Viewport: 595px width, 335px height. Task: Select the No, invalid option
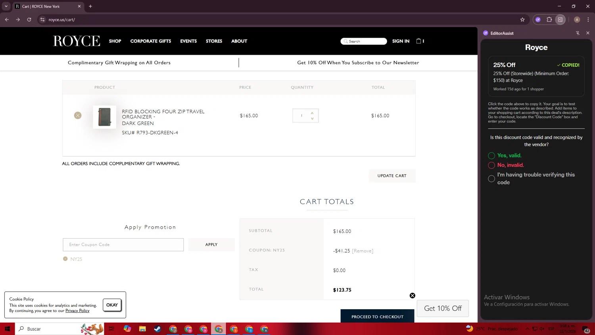point(491,165)
